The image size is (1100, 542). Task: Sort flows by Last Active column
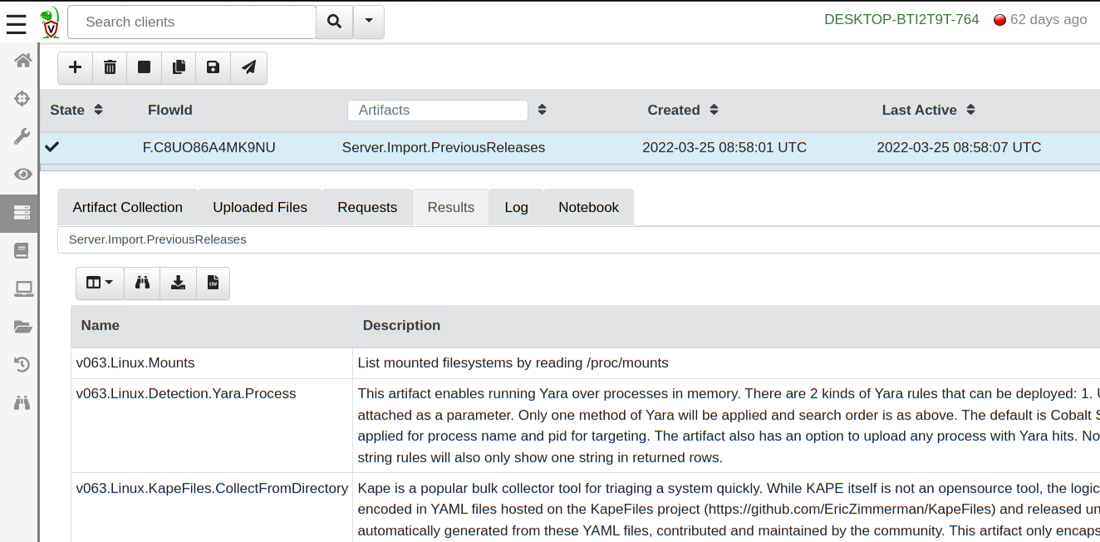click(x=970, y=110)
